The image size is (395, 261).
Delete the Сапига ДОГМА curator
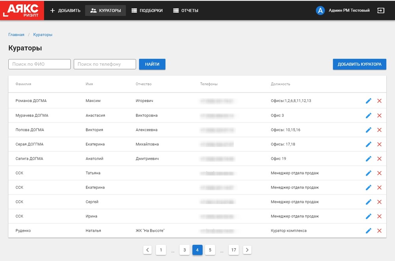379,159
